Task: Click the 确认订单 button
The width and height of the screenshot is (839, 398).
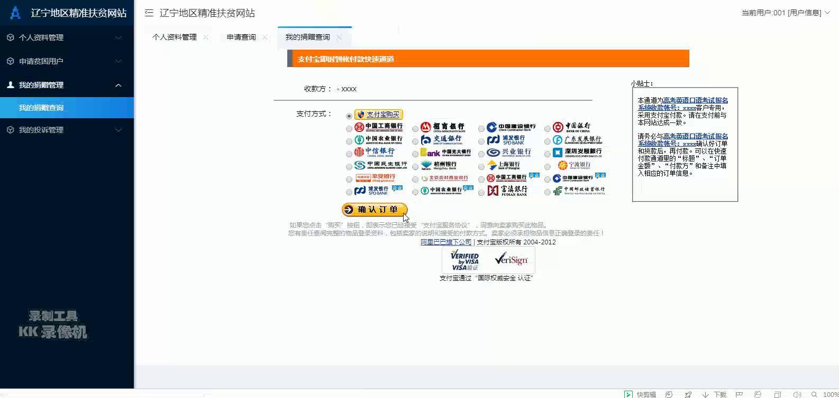Action: pos(375,210)
